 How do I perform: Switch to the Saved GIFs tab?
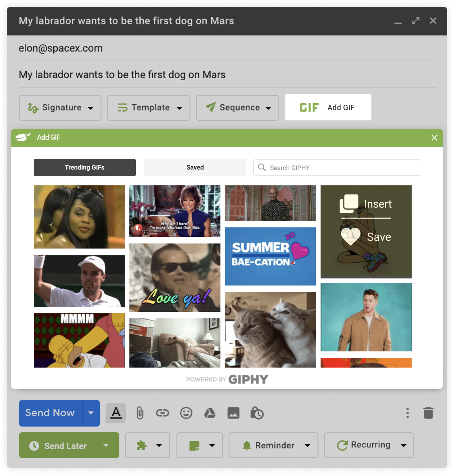195,167
